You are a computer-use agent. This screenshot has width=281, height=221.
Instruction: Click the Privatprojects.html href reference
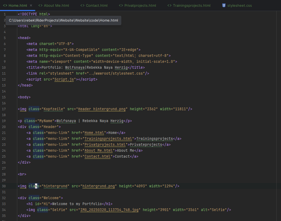pos(105,144)
